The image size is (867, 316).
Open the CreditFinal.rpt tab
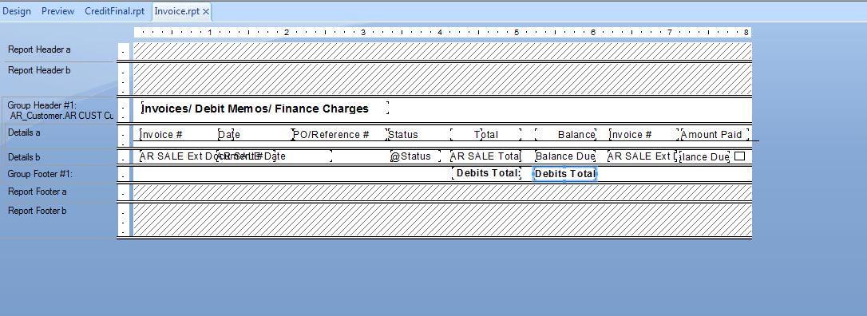114,11
